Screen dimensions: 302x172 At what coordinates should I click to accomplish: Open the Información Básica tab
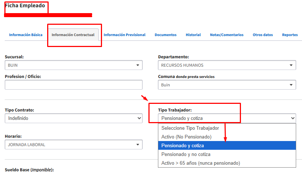[26, 35]
